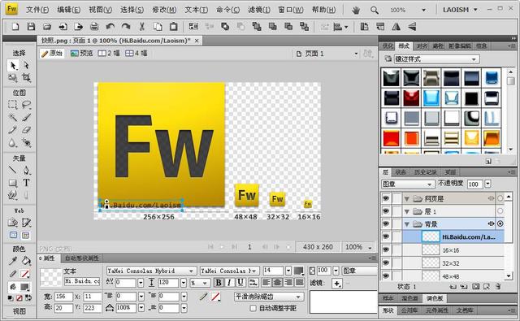Open the 滤镜 menu

259,10
